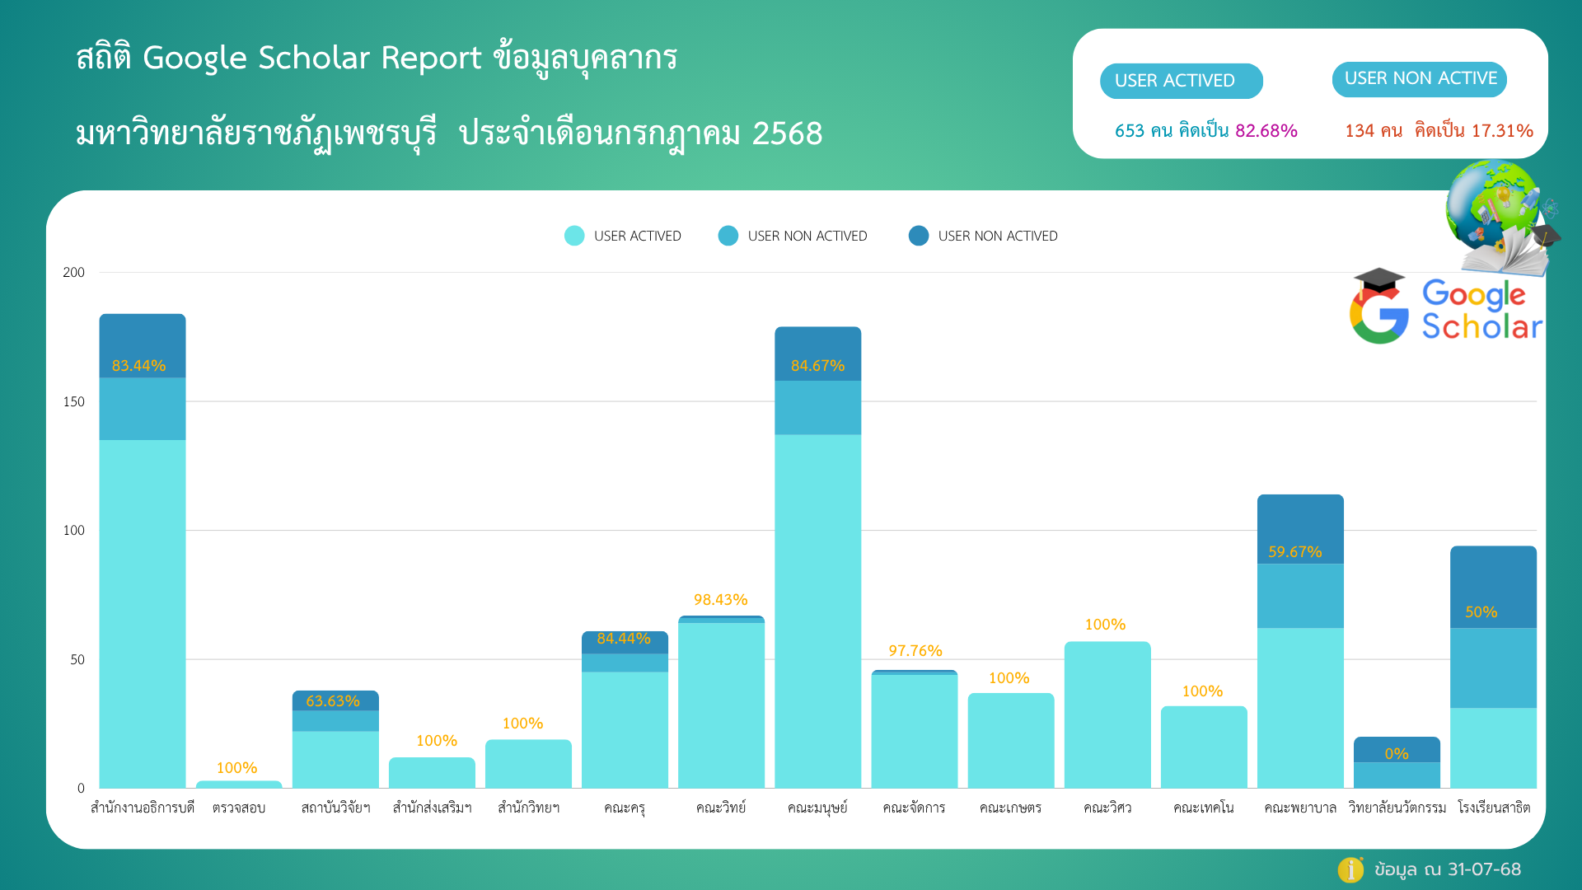Click the คณะเกษตร axis label

click(1010, 808)
